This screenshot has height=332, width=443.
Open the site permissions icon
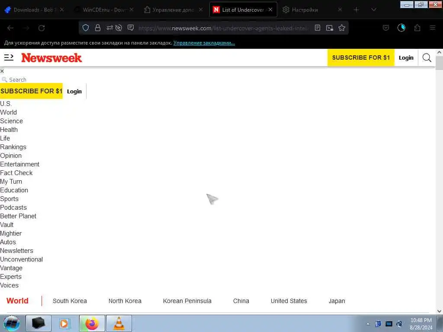[x=109, y=28]
